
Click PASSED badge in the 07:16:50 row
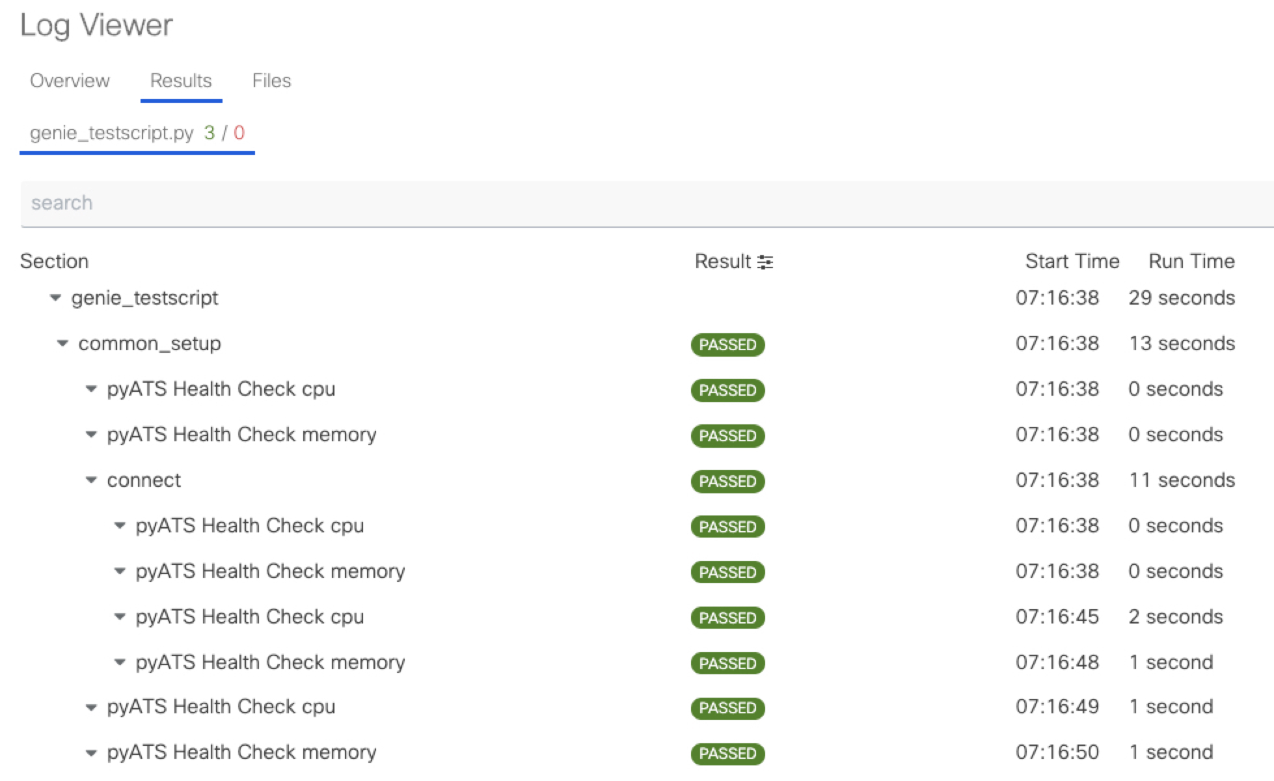(727, 753)
